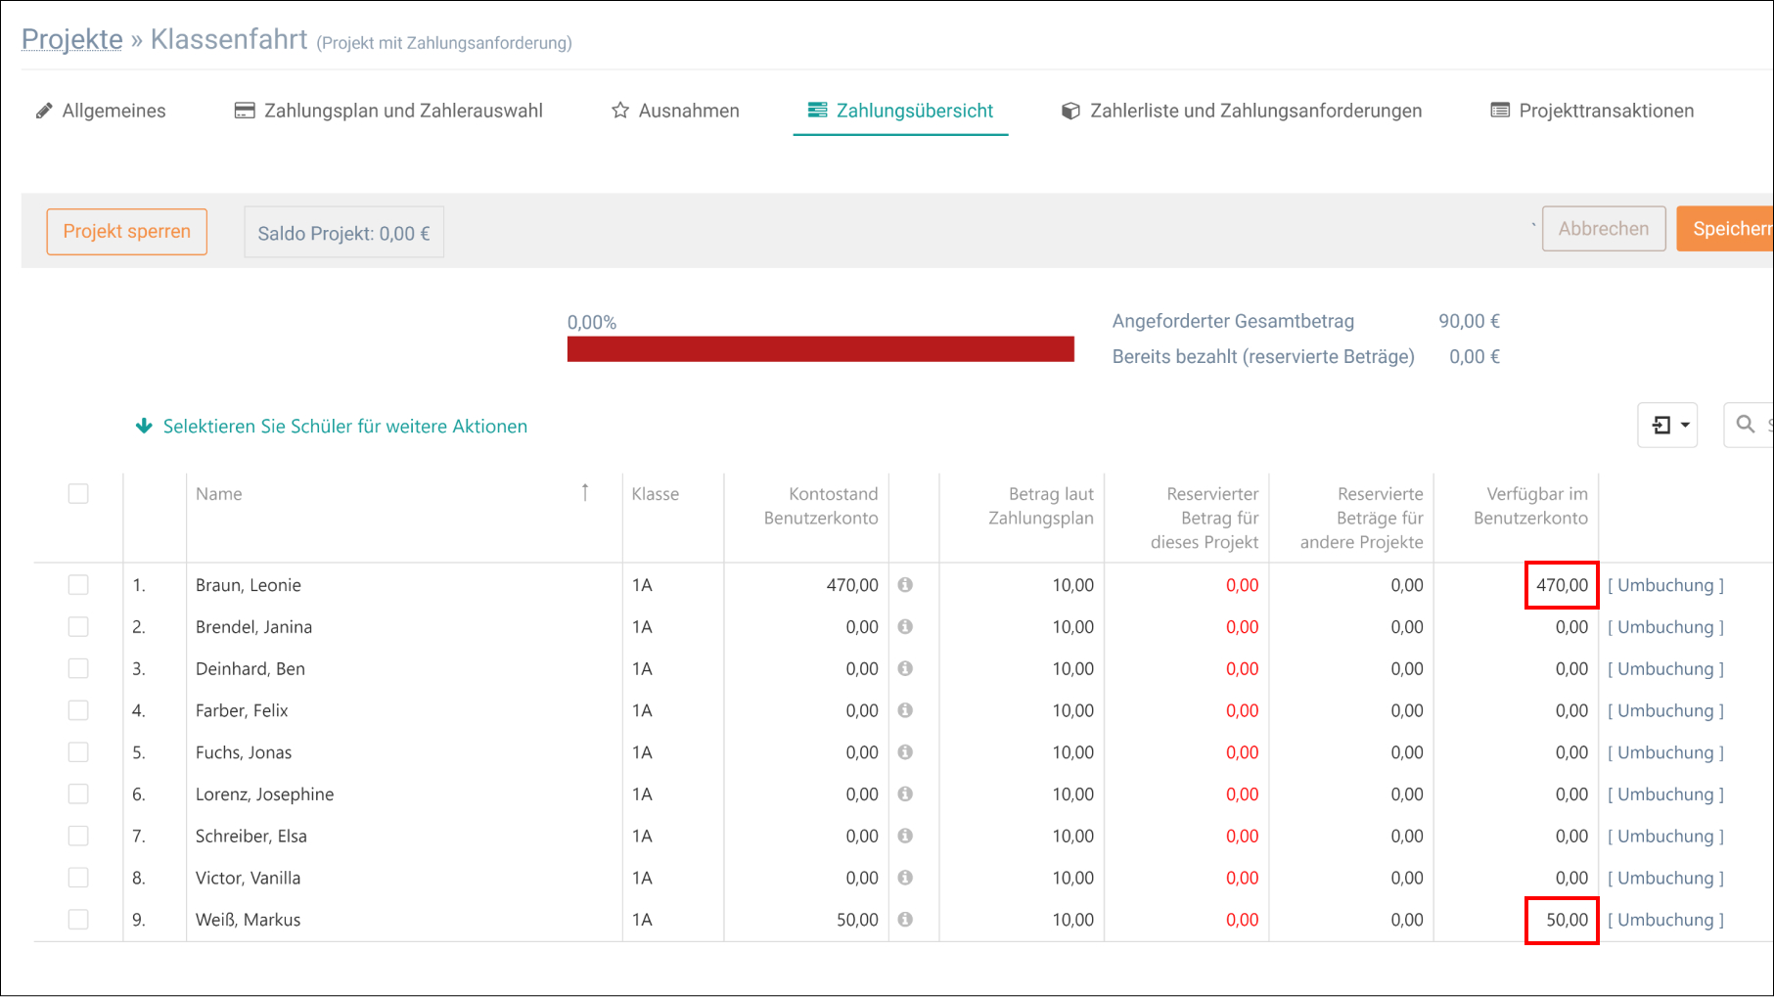Click the star icon beside Ausnahmen
Screen dimensions: 1774x997
(x=620, y=111)
